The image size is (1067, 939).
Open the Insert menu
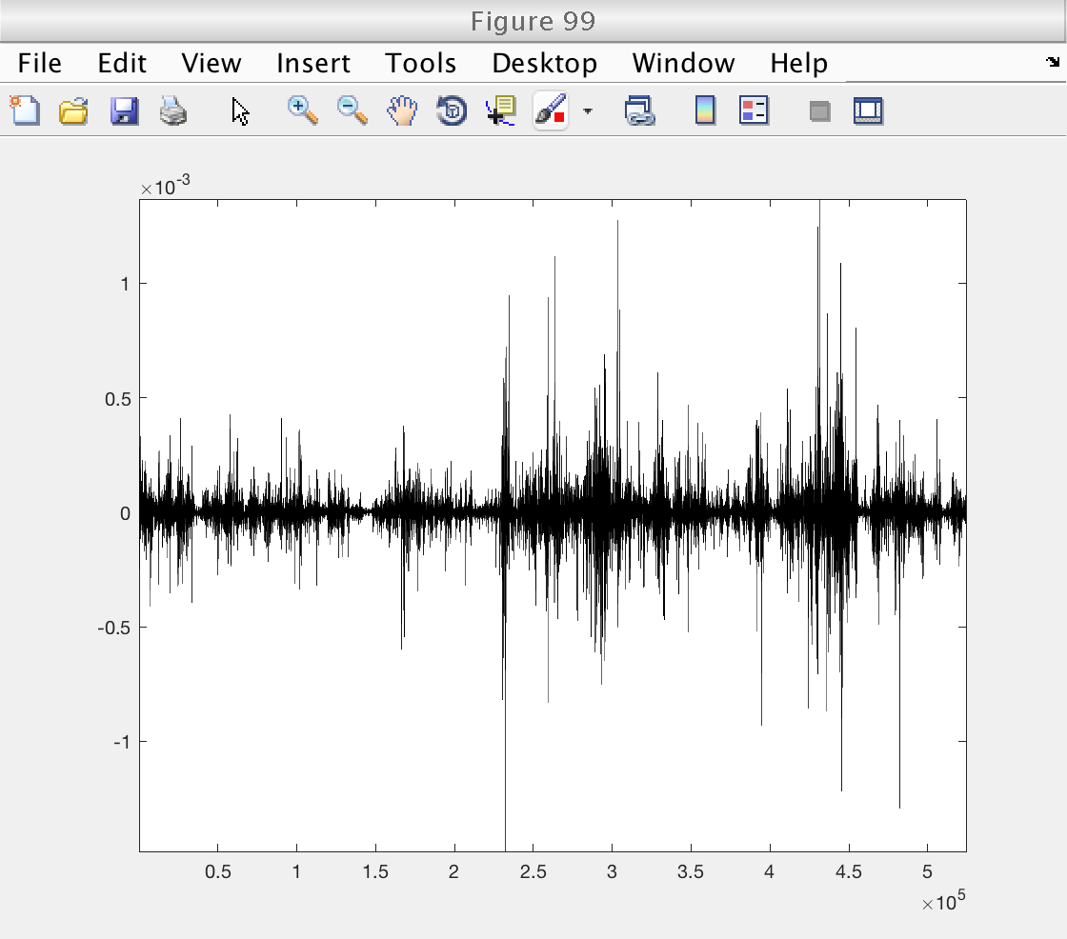tap(313, 63)
